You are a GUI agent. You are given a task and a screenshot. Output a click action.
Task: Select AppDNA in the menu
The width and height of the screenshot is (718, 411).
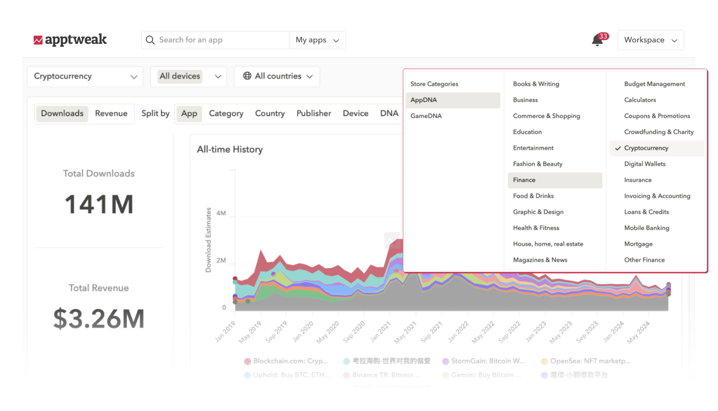(453, 100)
